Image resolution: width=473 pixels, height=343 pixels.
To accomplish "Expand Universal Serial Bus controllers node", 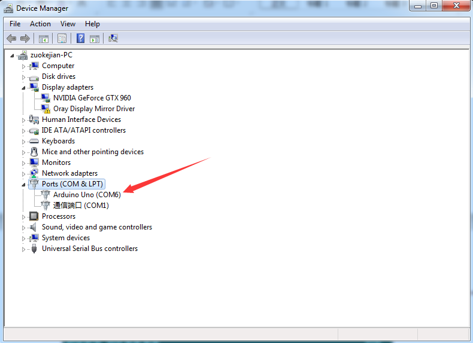I will point(23,249).
